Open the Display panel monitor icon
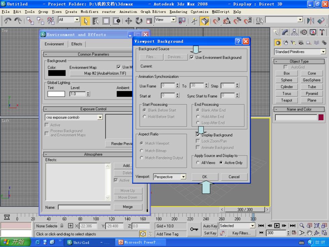Viewport: 329px width, 247px height. pos(313,32)
